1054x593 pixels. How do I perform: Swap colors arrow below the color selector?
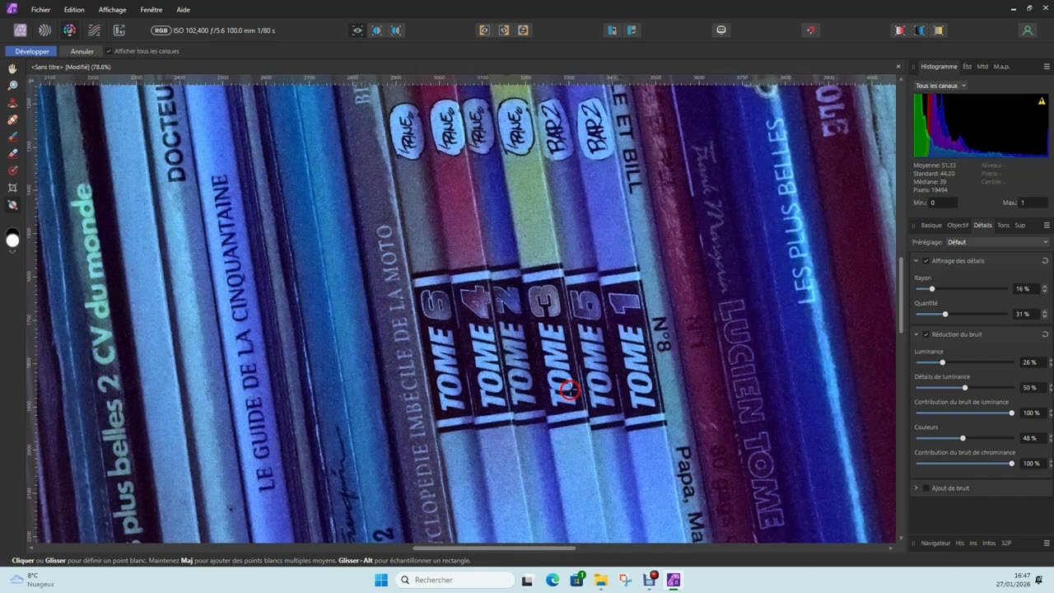[x=12, y=251]
